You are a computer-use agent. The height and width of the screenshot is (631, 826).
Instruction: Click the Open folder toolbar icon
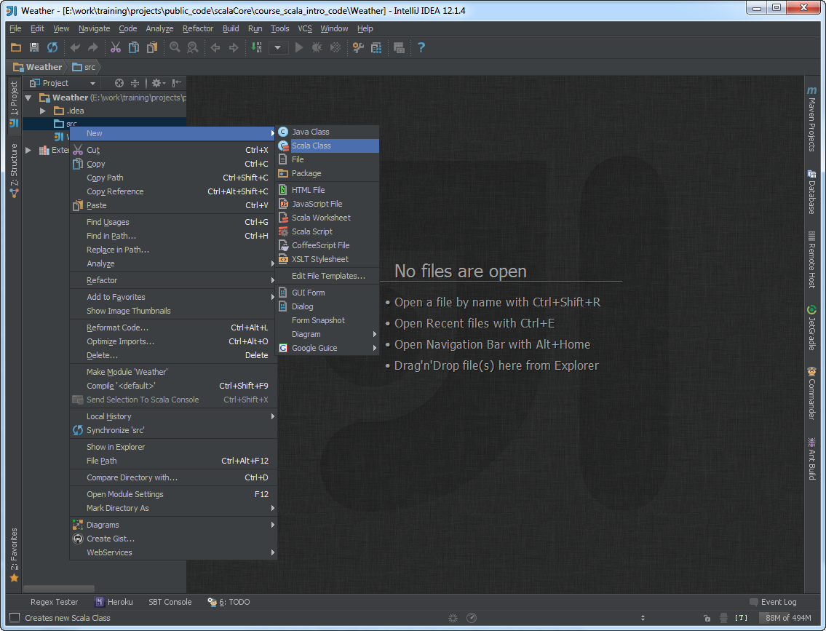[16, 47]
